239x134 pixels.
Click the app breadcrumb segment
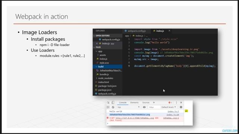coord(127,36)
